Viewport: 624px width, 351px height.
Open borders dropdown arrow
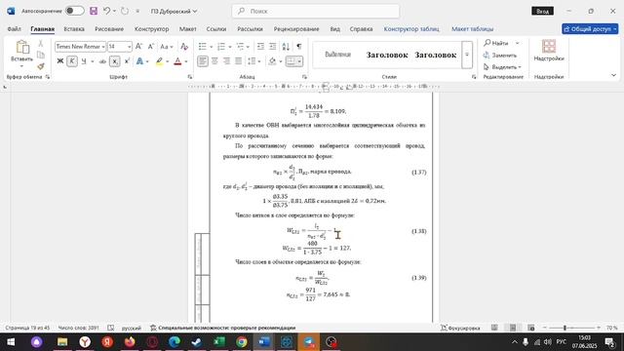point(299,61)
